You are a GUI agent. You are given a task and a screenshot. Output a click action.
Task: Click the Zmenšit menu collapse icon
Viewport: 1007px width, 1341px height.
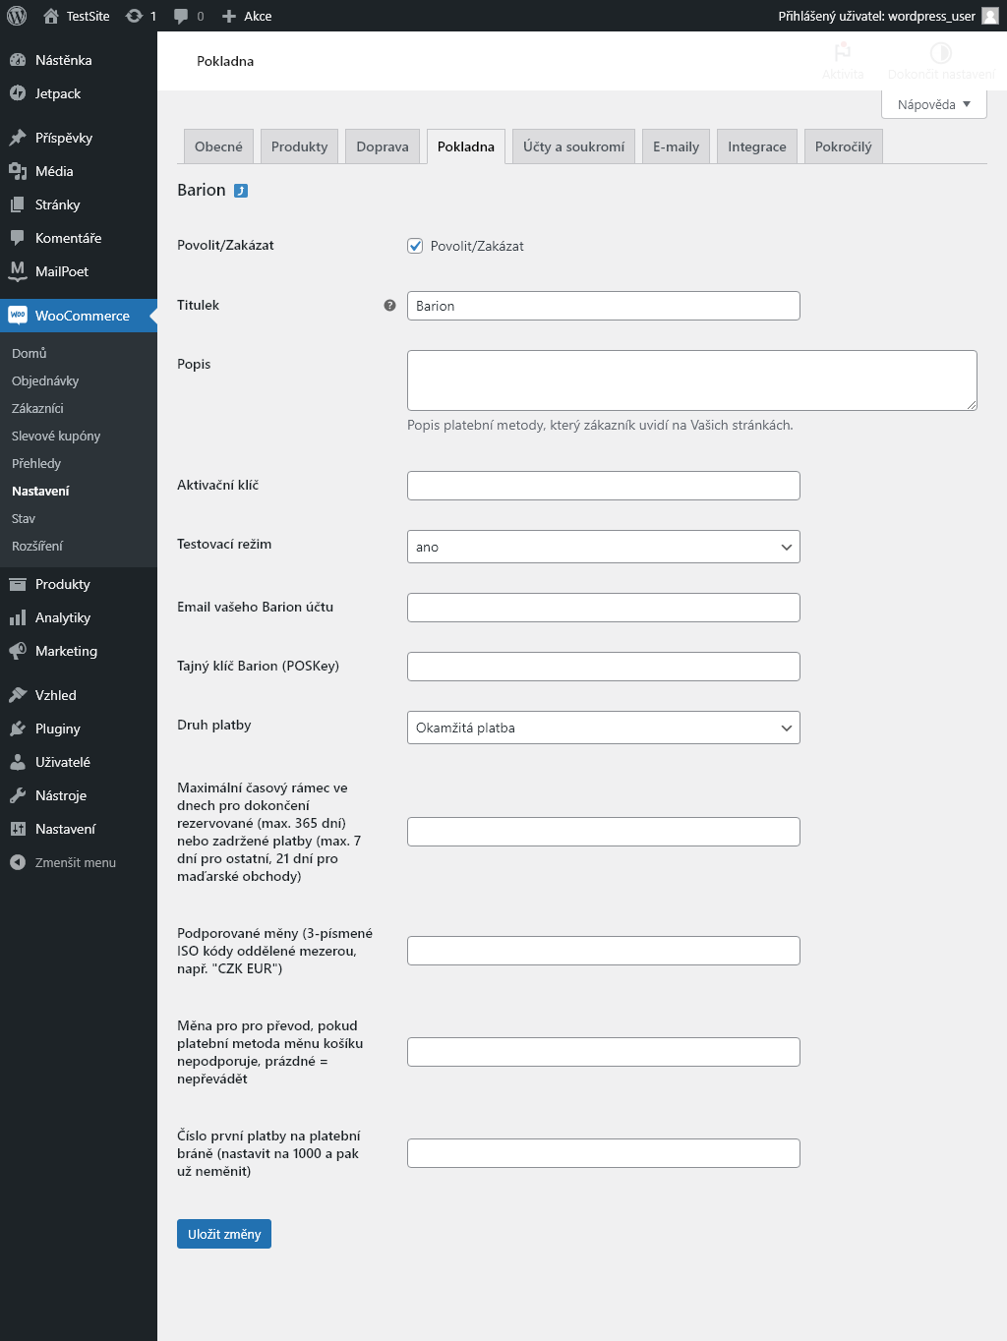(18, 862)
